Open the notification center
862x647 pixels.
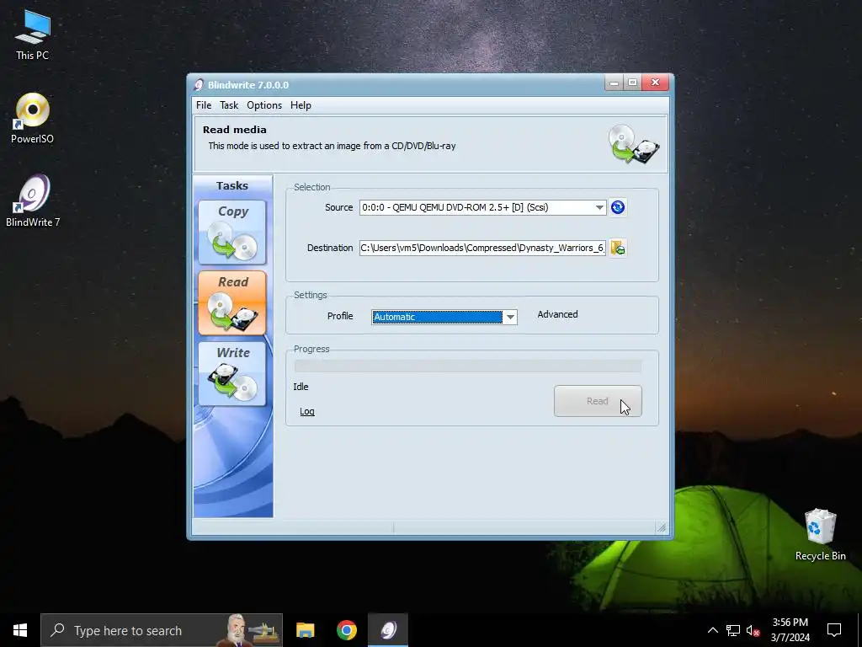coord(834,630)
